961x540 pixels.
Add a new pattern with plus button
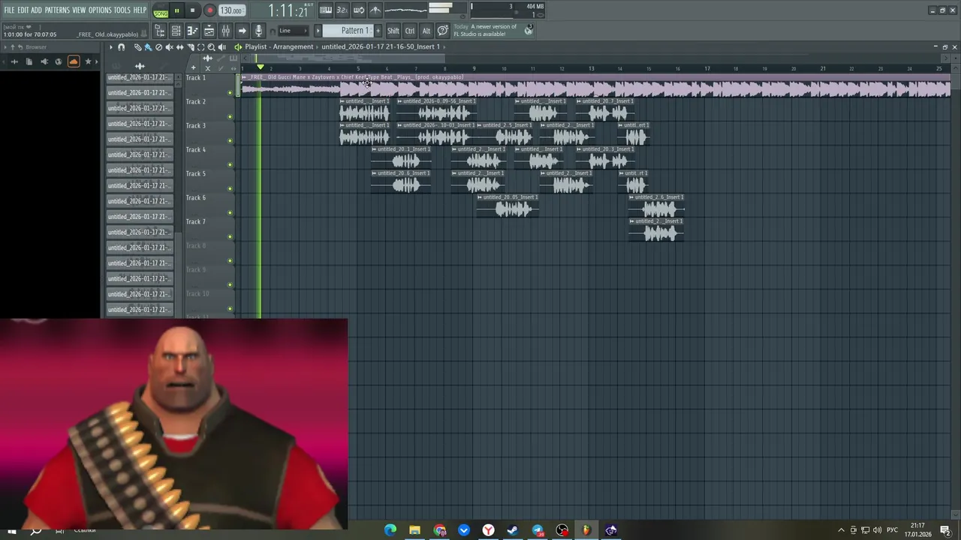(378, 31)
